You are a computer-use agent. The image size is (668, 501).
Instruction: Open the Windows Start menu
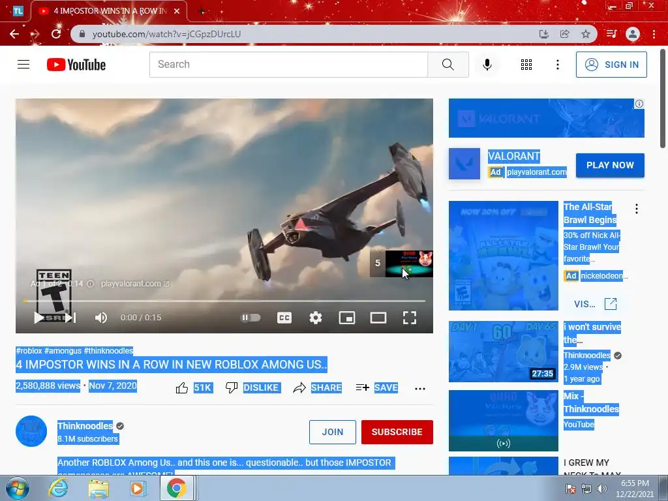[18, 488]
